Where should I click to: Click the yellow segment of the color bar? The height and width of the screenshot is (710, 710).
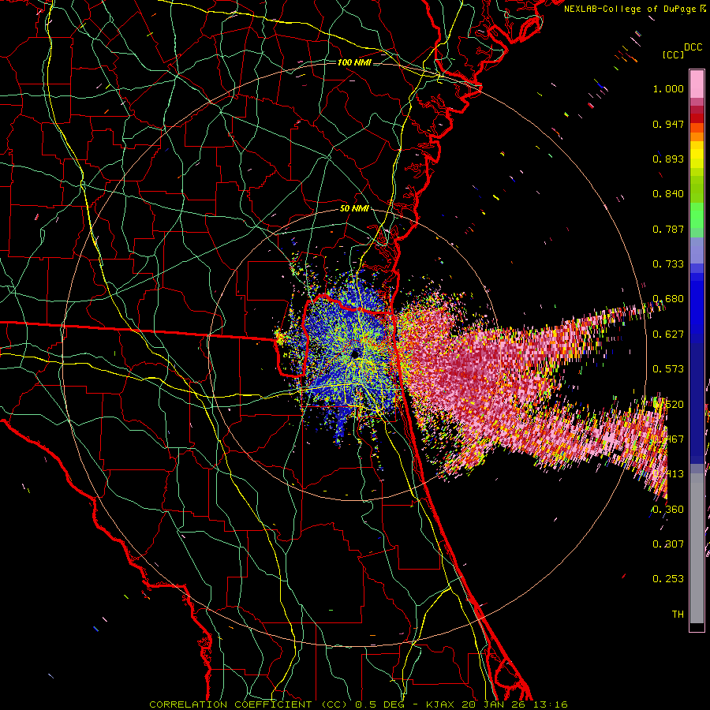[x=697, y=156]
